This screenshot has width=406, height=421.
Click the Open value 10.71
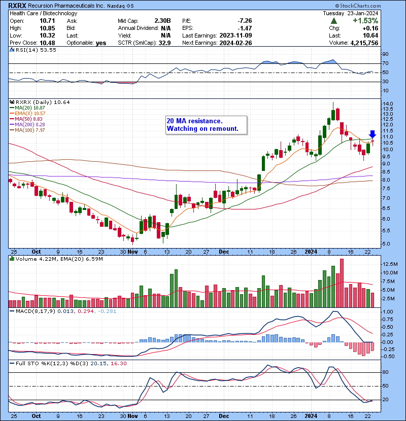click(x=47, y=21)
